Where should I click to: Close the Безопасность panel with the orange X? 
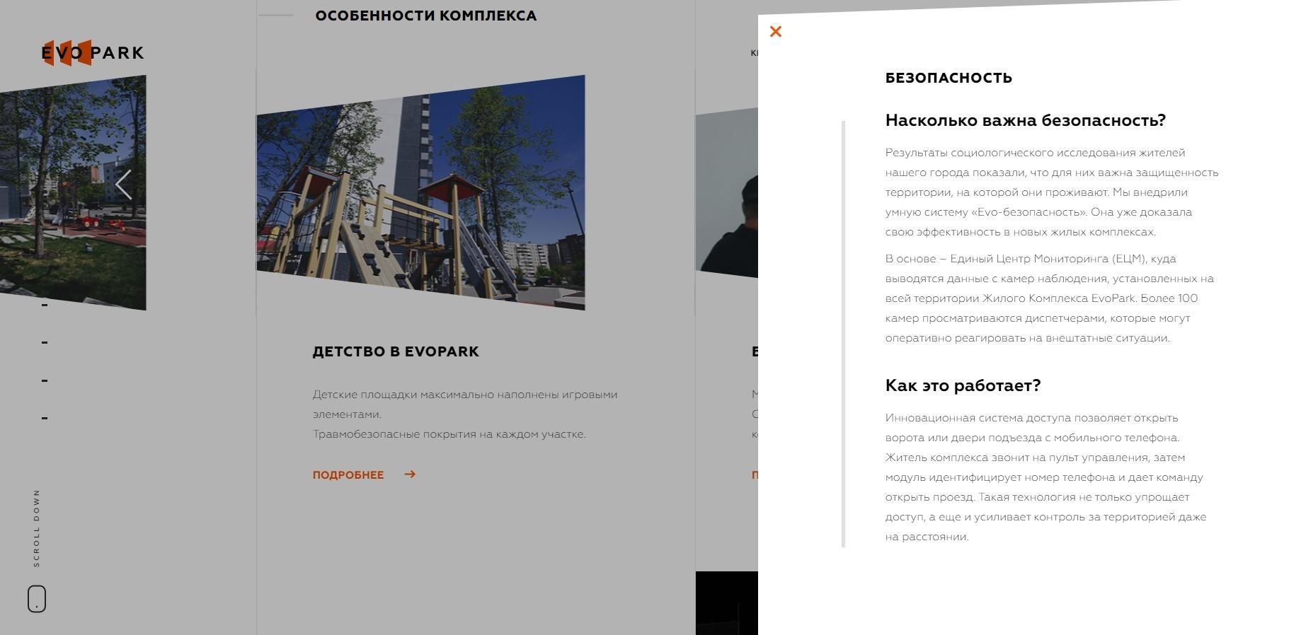(x=775, y=32)
